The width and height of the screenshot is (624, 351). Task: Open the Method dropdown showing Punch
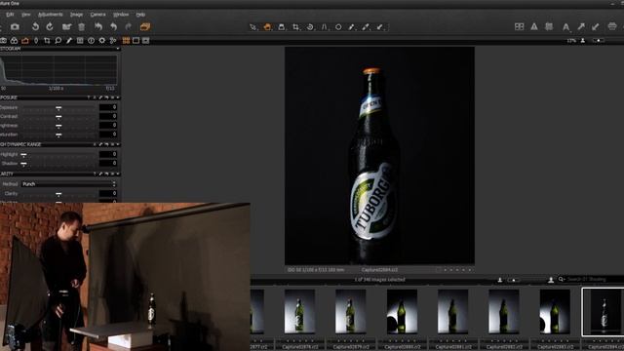68,184
